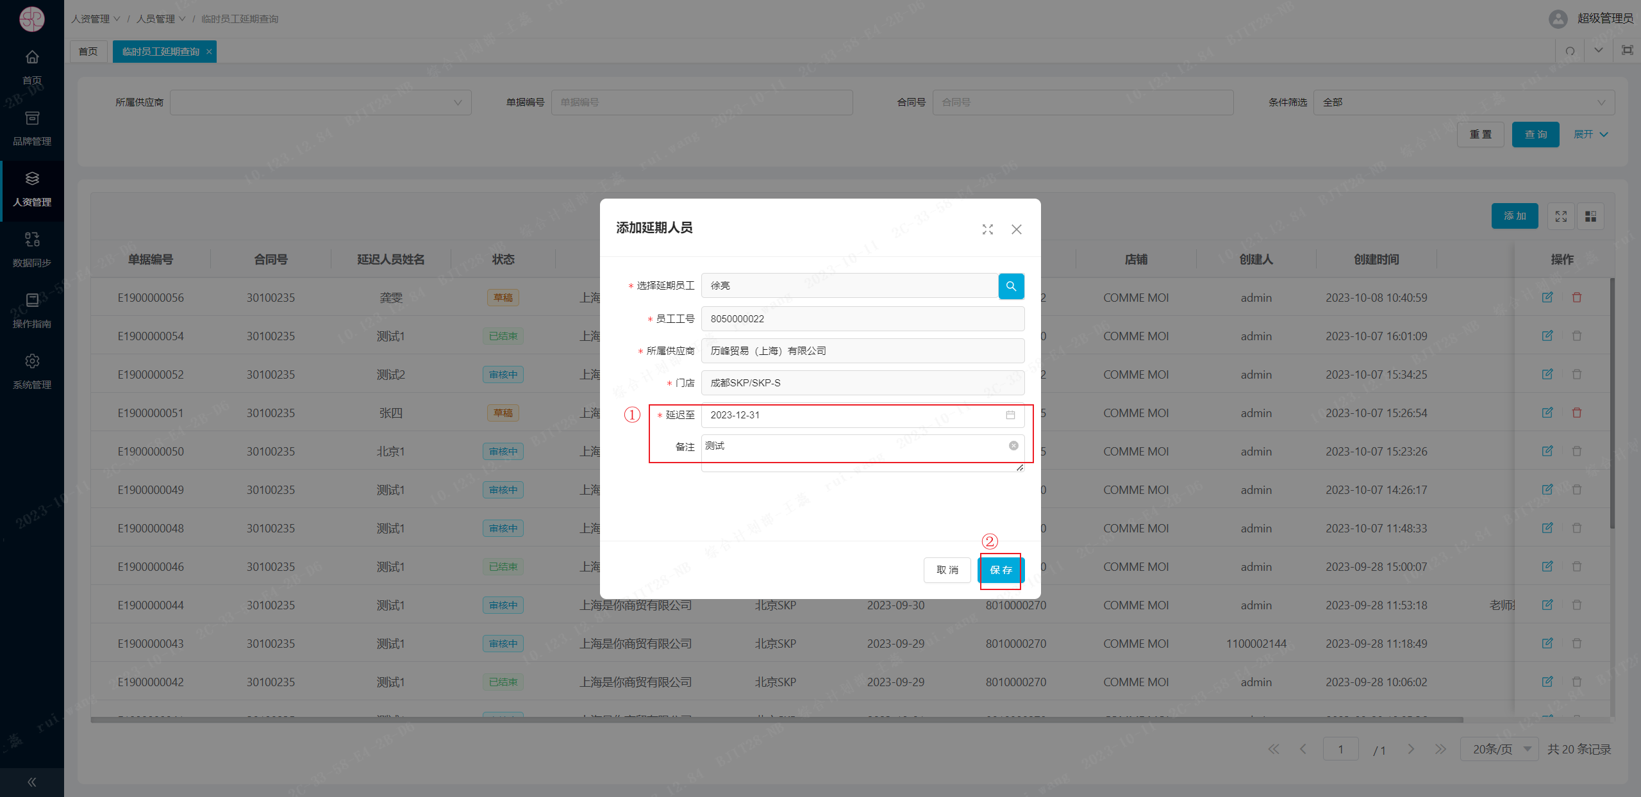Open 系统管理 in the sidebar
This screenshot has width=1641, height=797.
(32, 372)
